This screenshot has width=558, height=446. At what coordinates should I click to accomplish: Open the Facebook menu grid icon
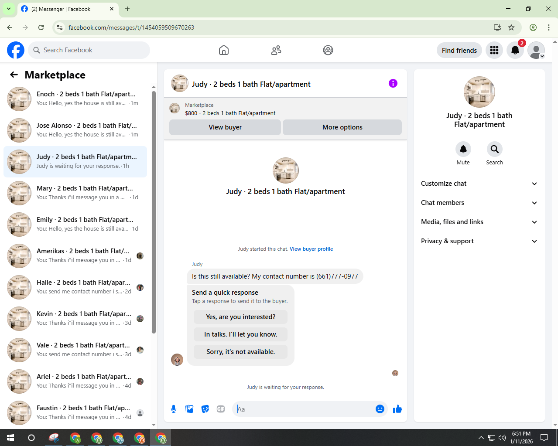pyautogui.click(x=494, y=50)
